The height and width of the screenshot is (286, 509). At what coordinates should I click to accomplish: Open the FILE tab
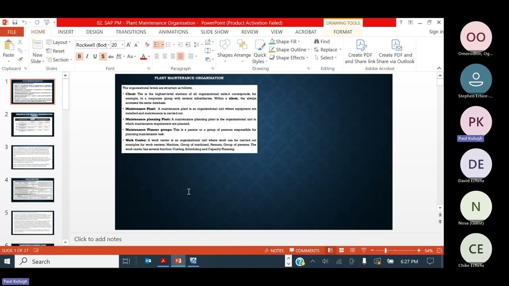pos(12,32)
